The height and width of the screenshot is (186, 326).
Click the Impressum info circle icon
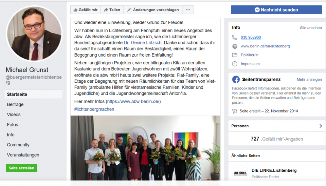(x=235, y=64)
